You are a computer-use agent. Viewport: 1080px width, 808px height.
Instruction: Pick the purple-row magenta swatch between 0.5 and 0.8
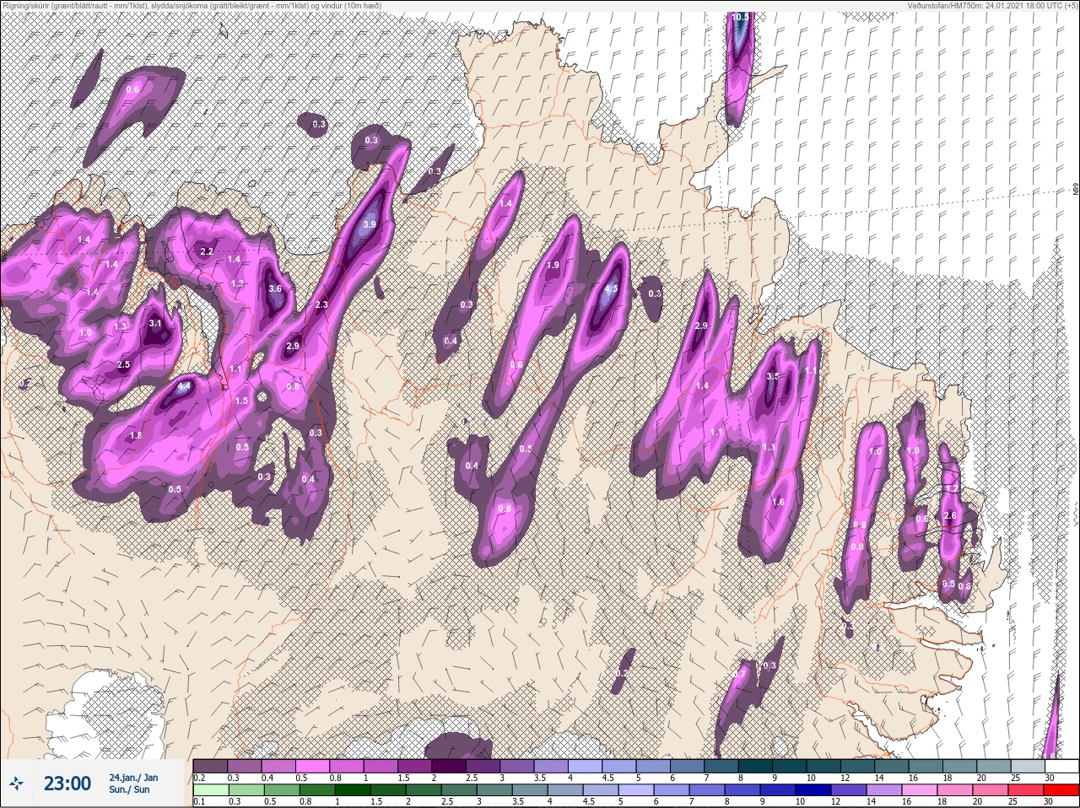[x=313, y=766]
